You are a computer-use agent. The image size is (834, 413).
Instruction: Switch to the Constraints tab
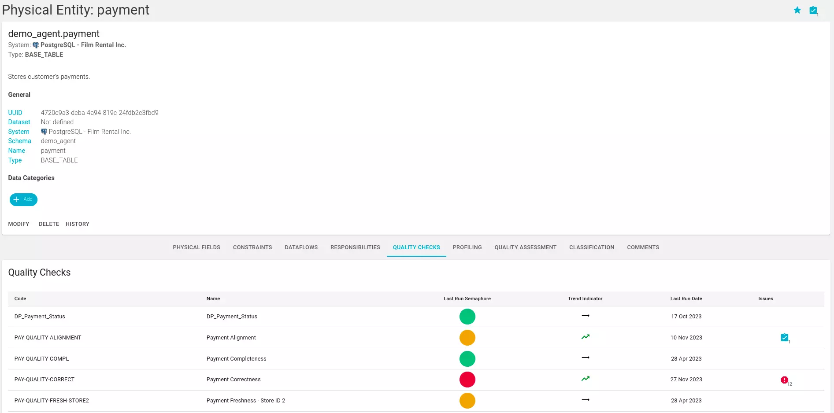click(x=252, y=247)
